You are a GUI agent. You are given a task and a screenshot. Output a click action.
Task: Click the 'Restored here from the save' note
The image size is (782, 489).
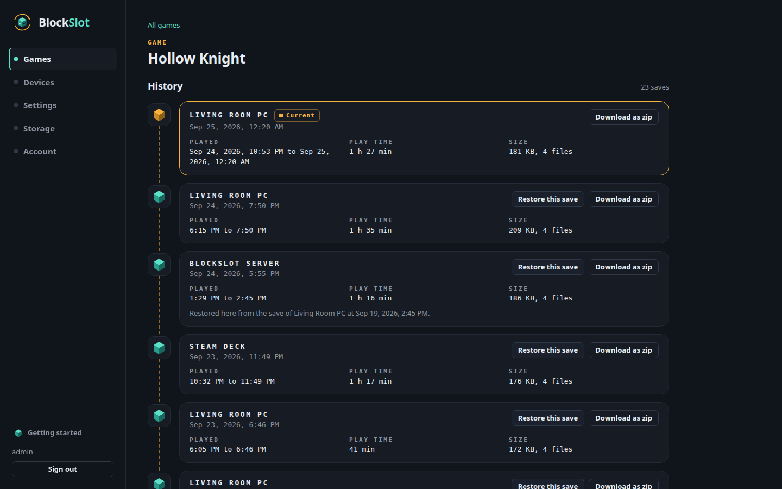click(310, 314)
